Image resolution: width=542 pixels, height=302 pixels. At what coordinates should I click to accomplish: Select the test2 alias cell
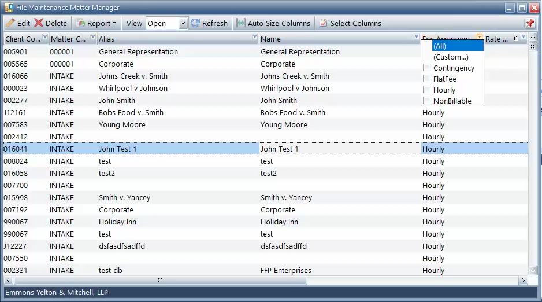[x=106, y=174]
